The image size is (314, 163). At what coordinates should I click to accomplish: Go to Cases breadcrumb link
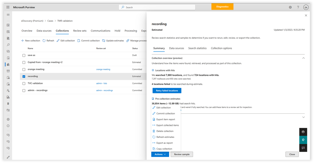pyautogui.click(x=50, y=21)
